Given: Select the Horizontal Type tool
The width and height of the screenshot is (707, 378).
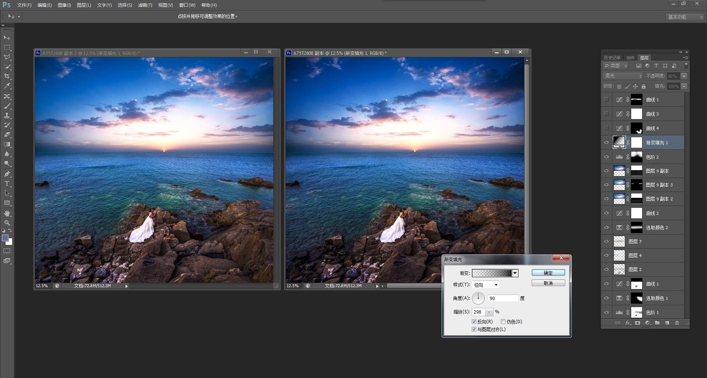Looking at the screenshot, I should click(x=7, y=183).
